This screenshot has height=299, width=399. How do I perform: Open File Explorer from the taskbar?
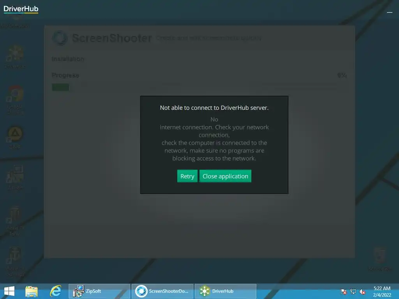click(x=32, y=291)
